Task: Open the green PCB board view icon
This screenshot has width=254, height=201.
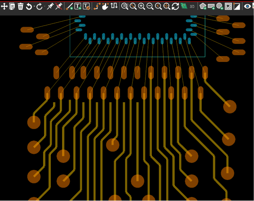Action: pos(184,6)
